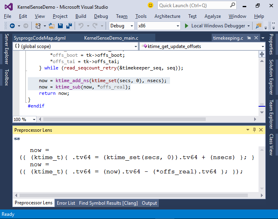Click the Find in Files toolbar icon

pos(259,26)
